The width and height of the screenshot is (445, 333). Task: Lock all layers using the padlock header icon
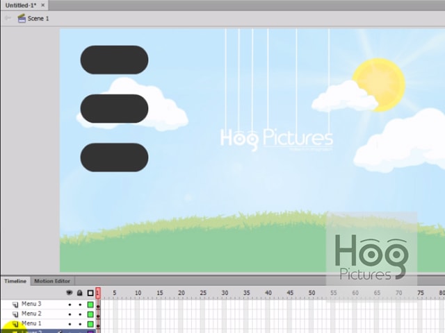click(80, 293)
